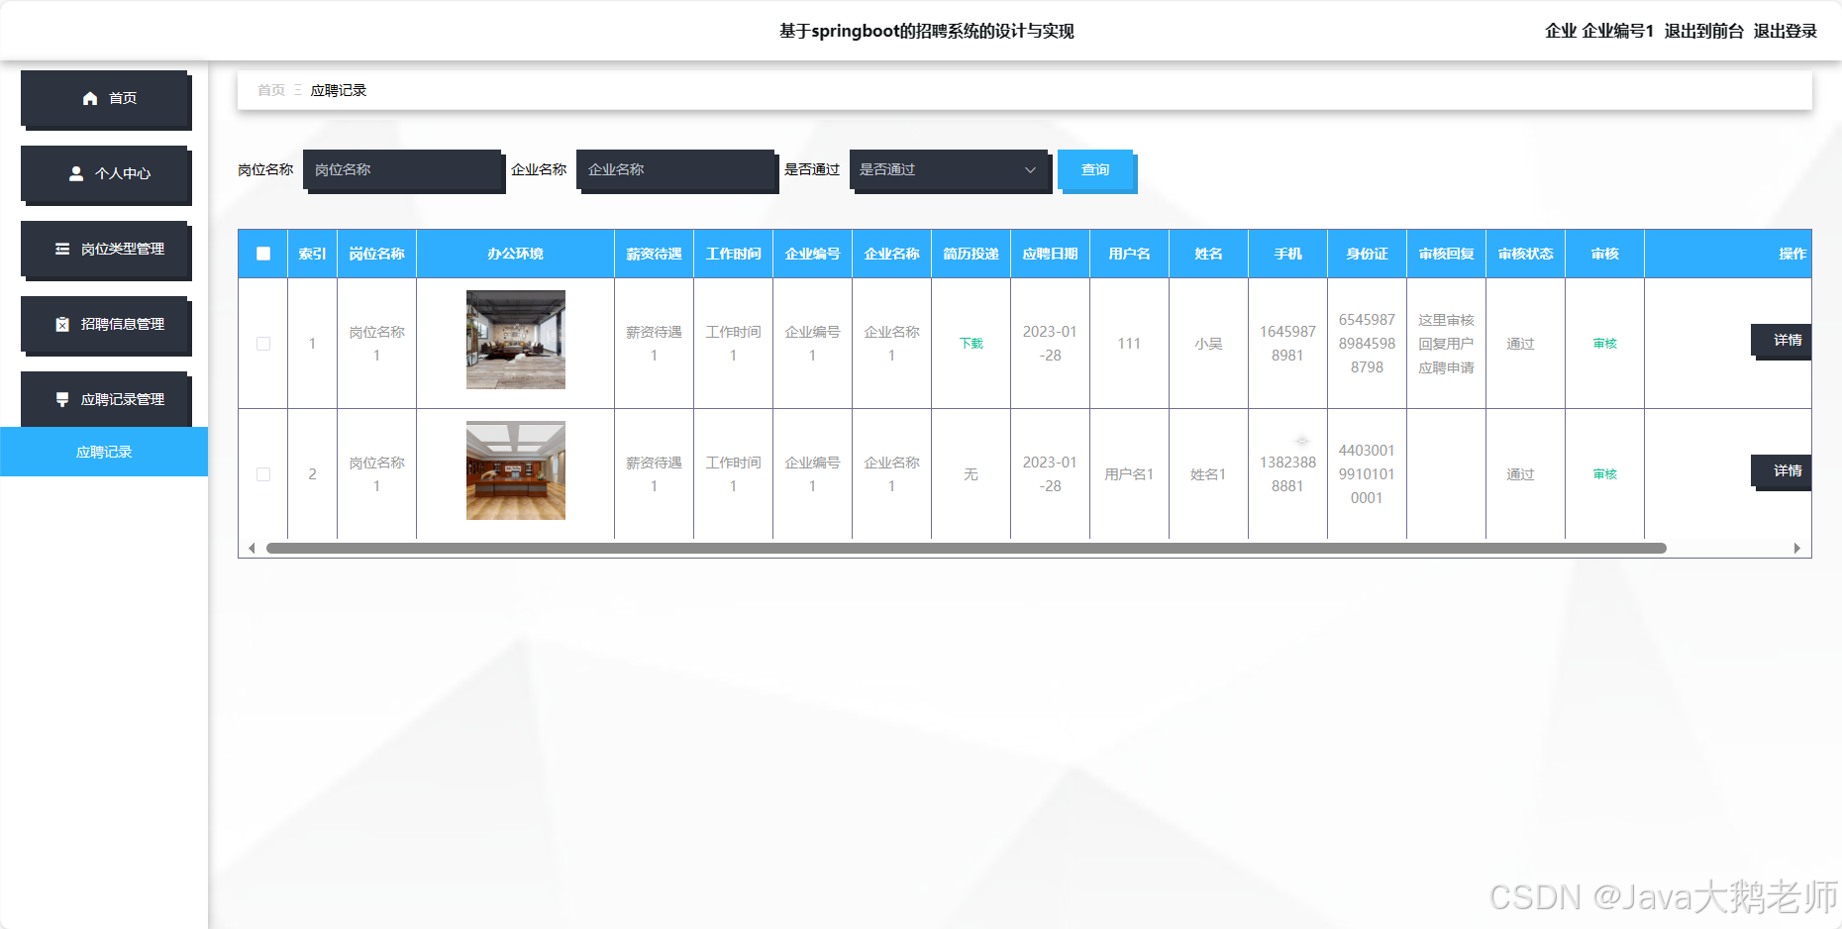Collapse the 应聘记录管理 sidebar menu
This screenshot has height=929, width=1842.
coord(105,399)
